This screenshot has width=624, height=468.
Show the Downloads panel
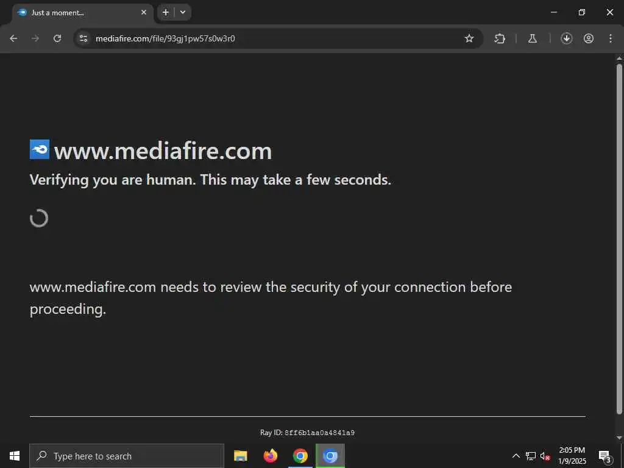tap(566, 38)
